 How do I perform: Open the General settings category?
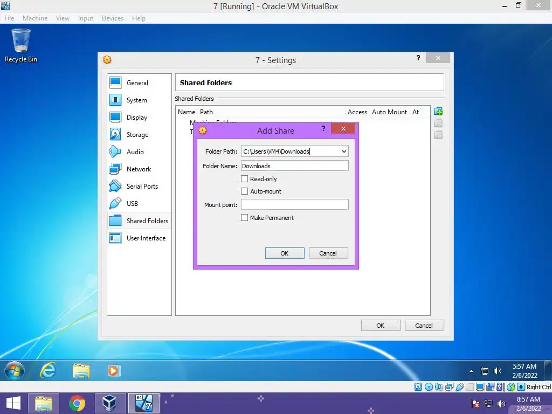[x=139, y=82]
